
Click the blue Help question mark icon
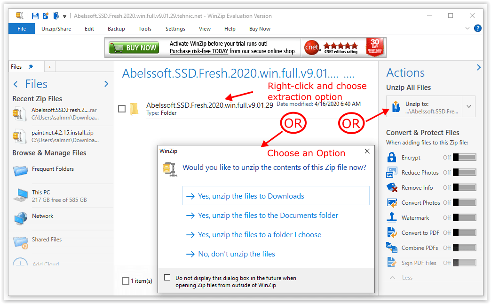(477, 29)
